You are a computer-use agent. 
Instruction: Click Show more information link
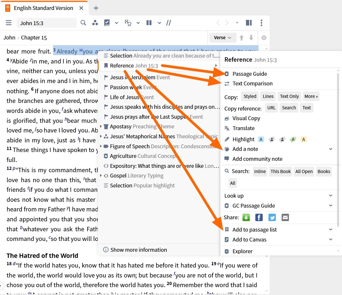click(x=139, y=250)
